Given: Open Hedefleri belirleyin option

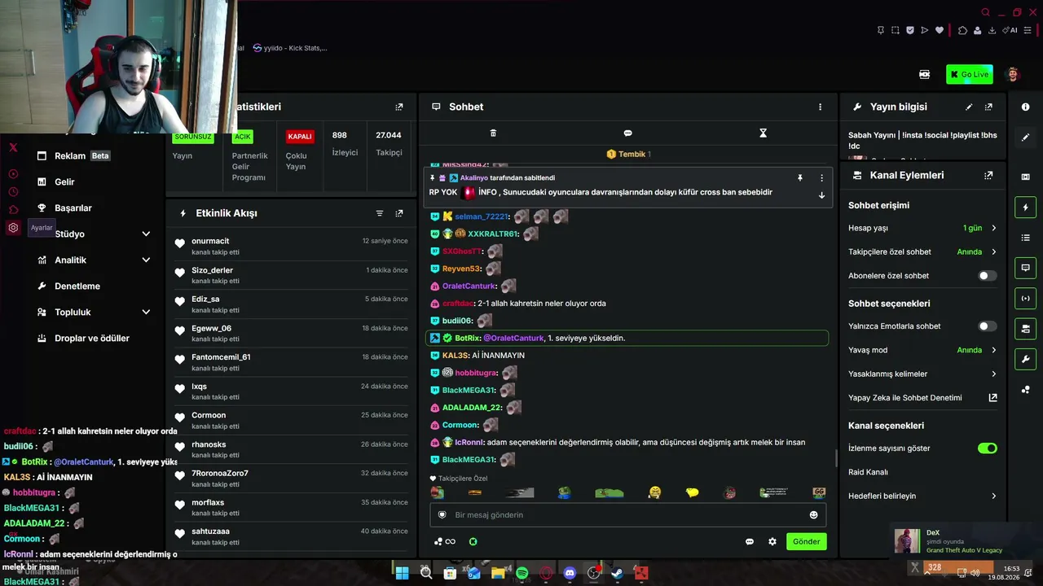Looking at the screenshot, I should point(922,496).
